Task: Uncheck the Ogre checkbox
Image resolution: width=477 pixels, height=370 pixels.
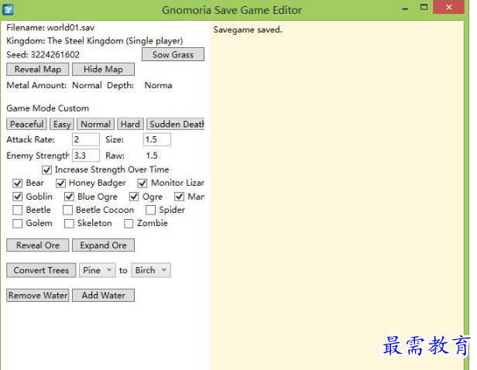Action: [134, 197]
